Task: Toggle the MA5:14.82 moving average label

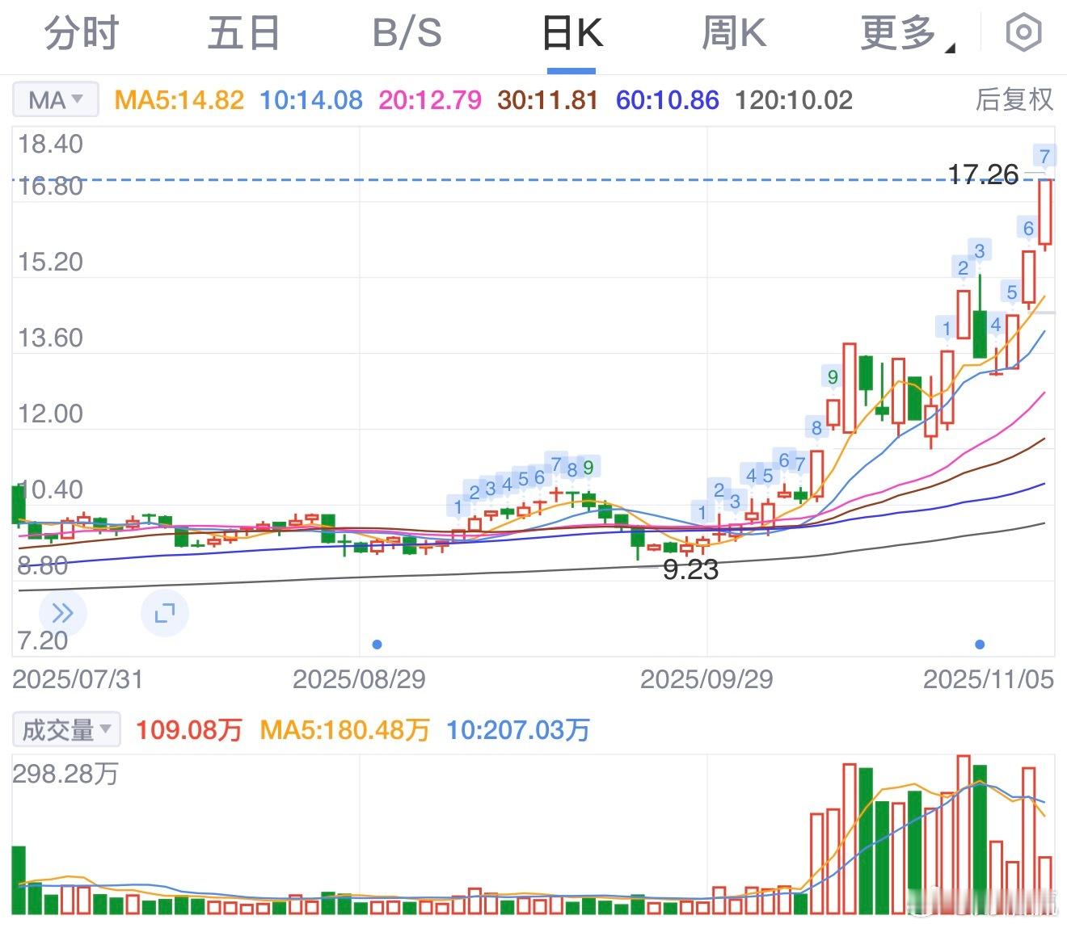Action: pos(178,99)
